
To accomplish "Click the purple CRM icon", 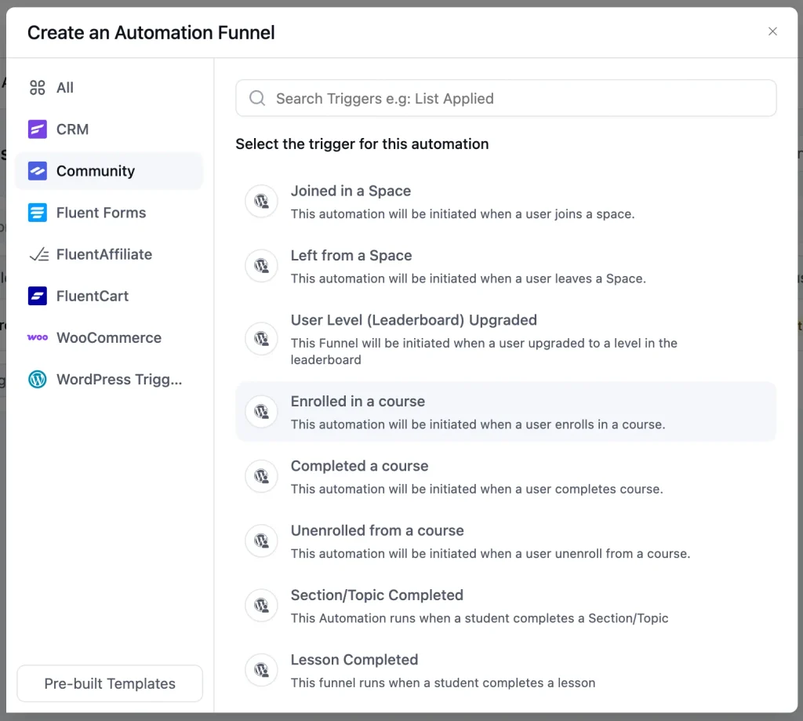I will (38, 129).
